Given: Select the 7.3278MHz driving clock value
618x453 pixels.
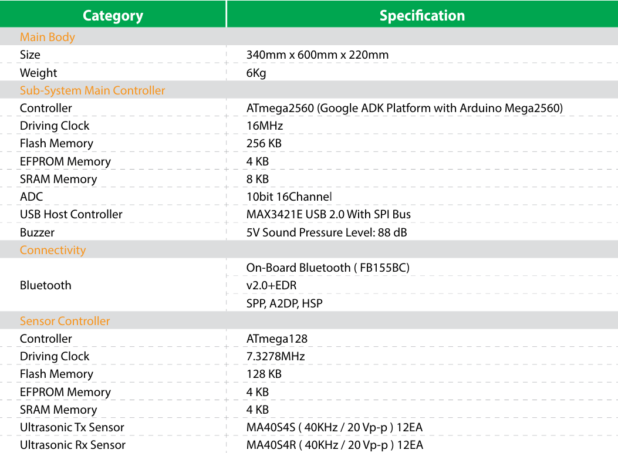Looking at the screenshot, I should point(275,357).
